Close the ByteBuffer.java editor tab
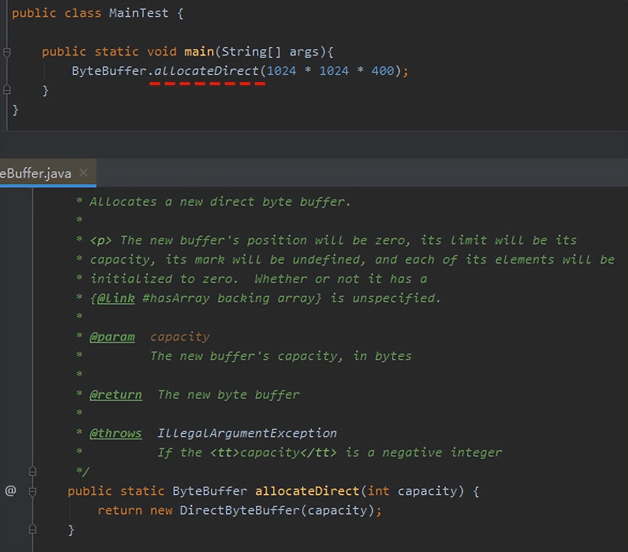This screenshot has height=552, width=628. [x=83, y=173]
